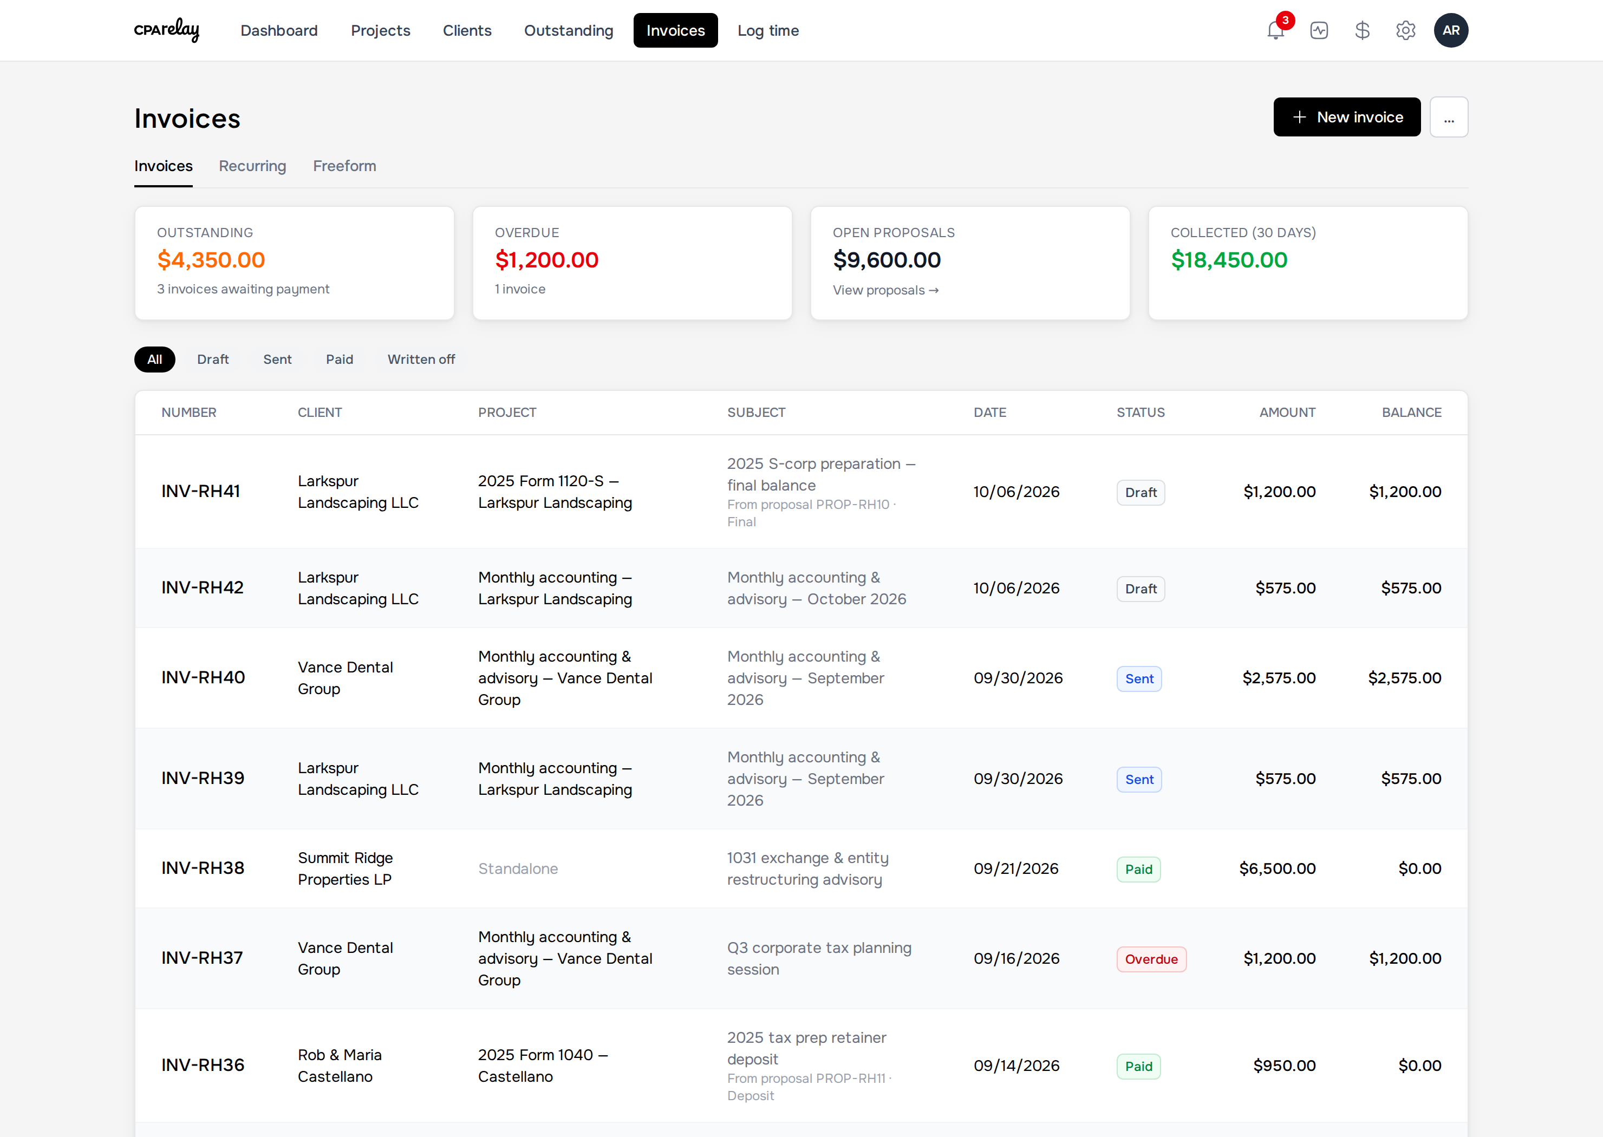Filter invoices by Sent
The image size is (1603, 1137).
pyautogui.click(x=277, y=359)
